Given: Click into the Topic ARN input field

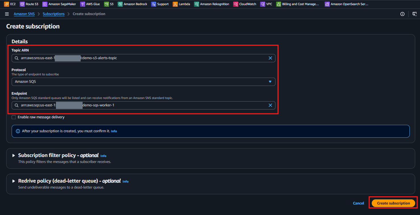Looking at the screenshot, I should tap(143, 58).
